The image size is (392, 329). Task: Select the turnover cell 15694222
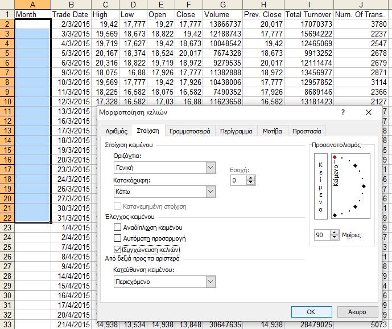point(309,34)
